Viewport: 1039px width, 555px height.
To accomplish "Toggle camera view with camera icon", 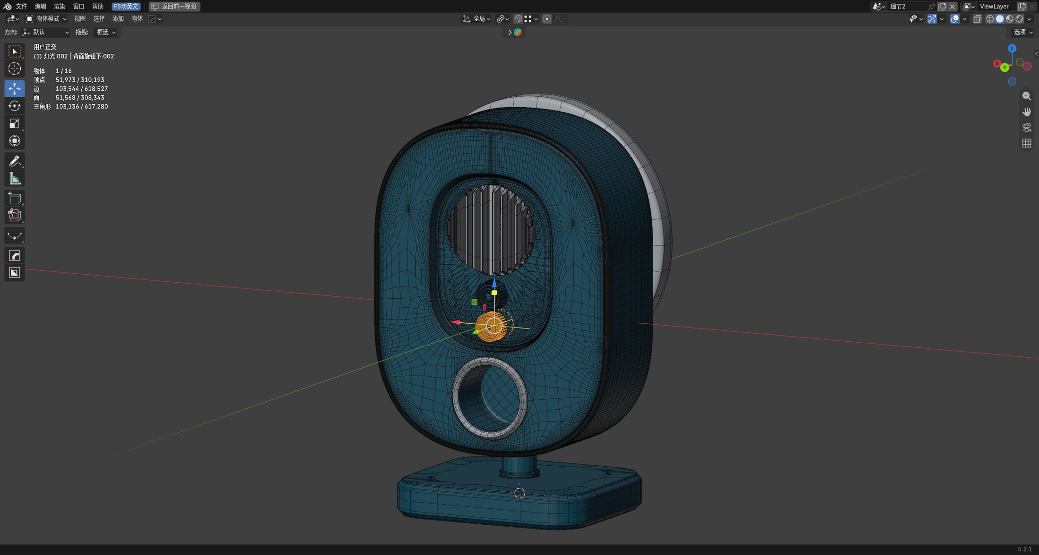I will pyautogui.click(x=1027, y=127).
